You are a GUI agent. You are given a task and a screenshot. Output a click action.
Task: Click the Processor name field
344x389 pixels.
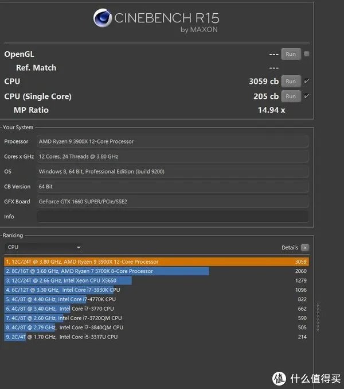[x=172, y=141]
